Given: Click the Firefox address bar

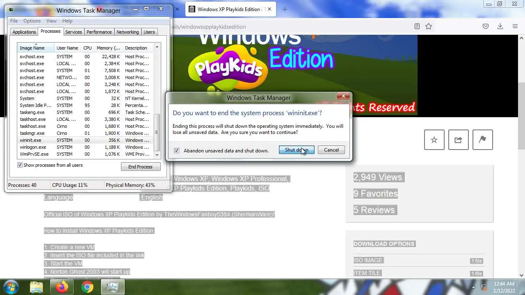Looking at the screenshot, I should (287, 27).
